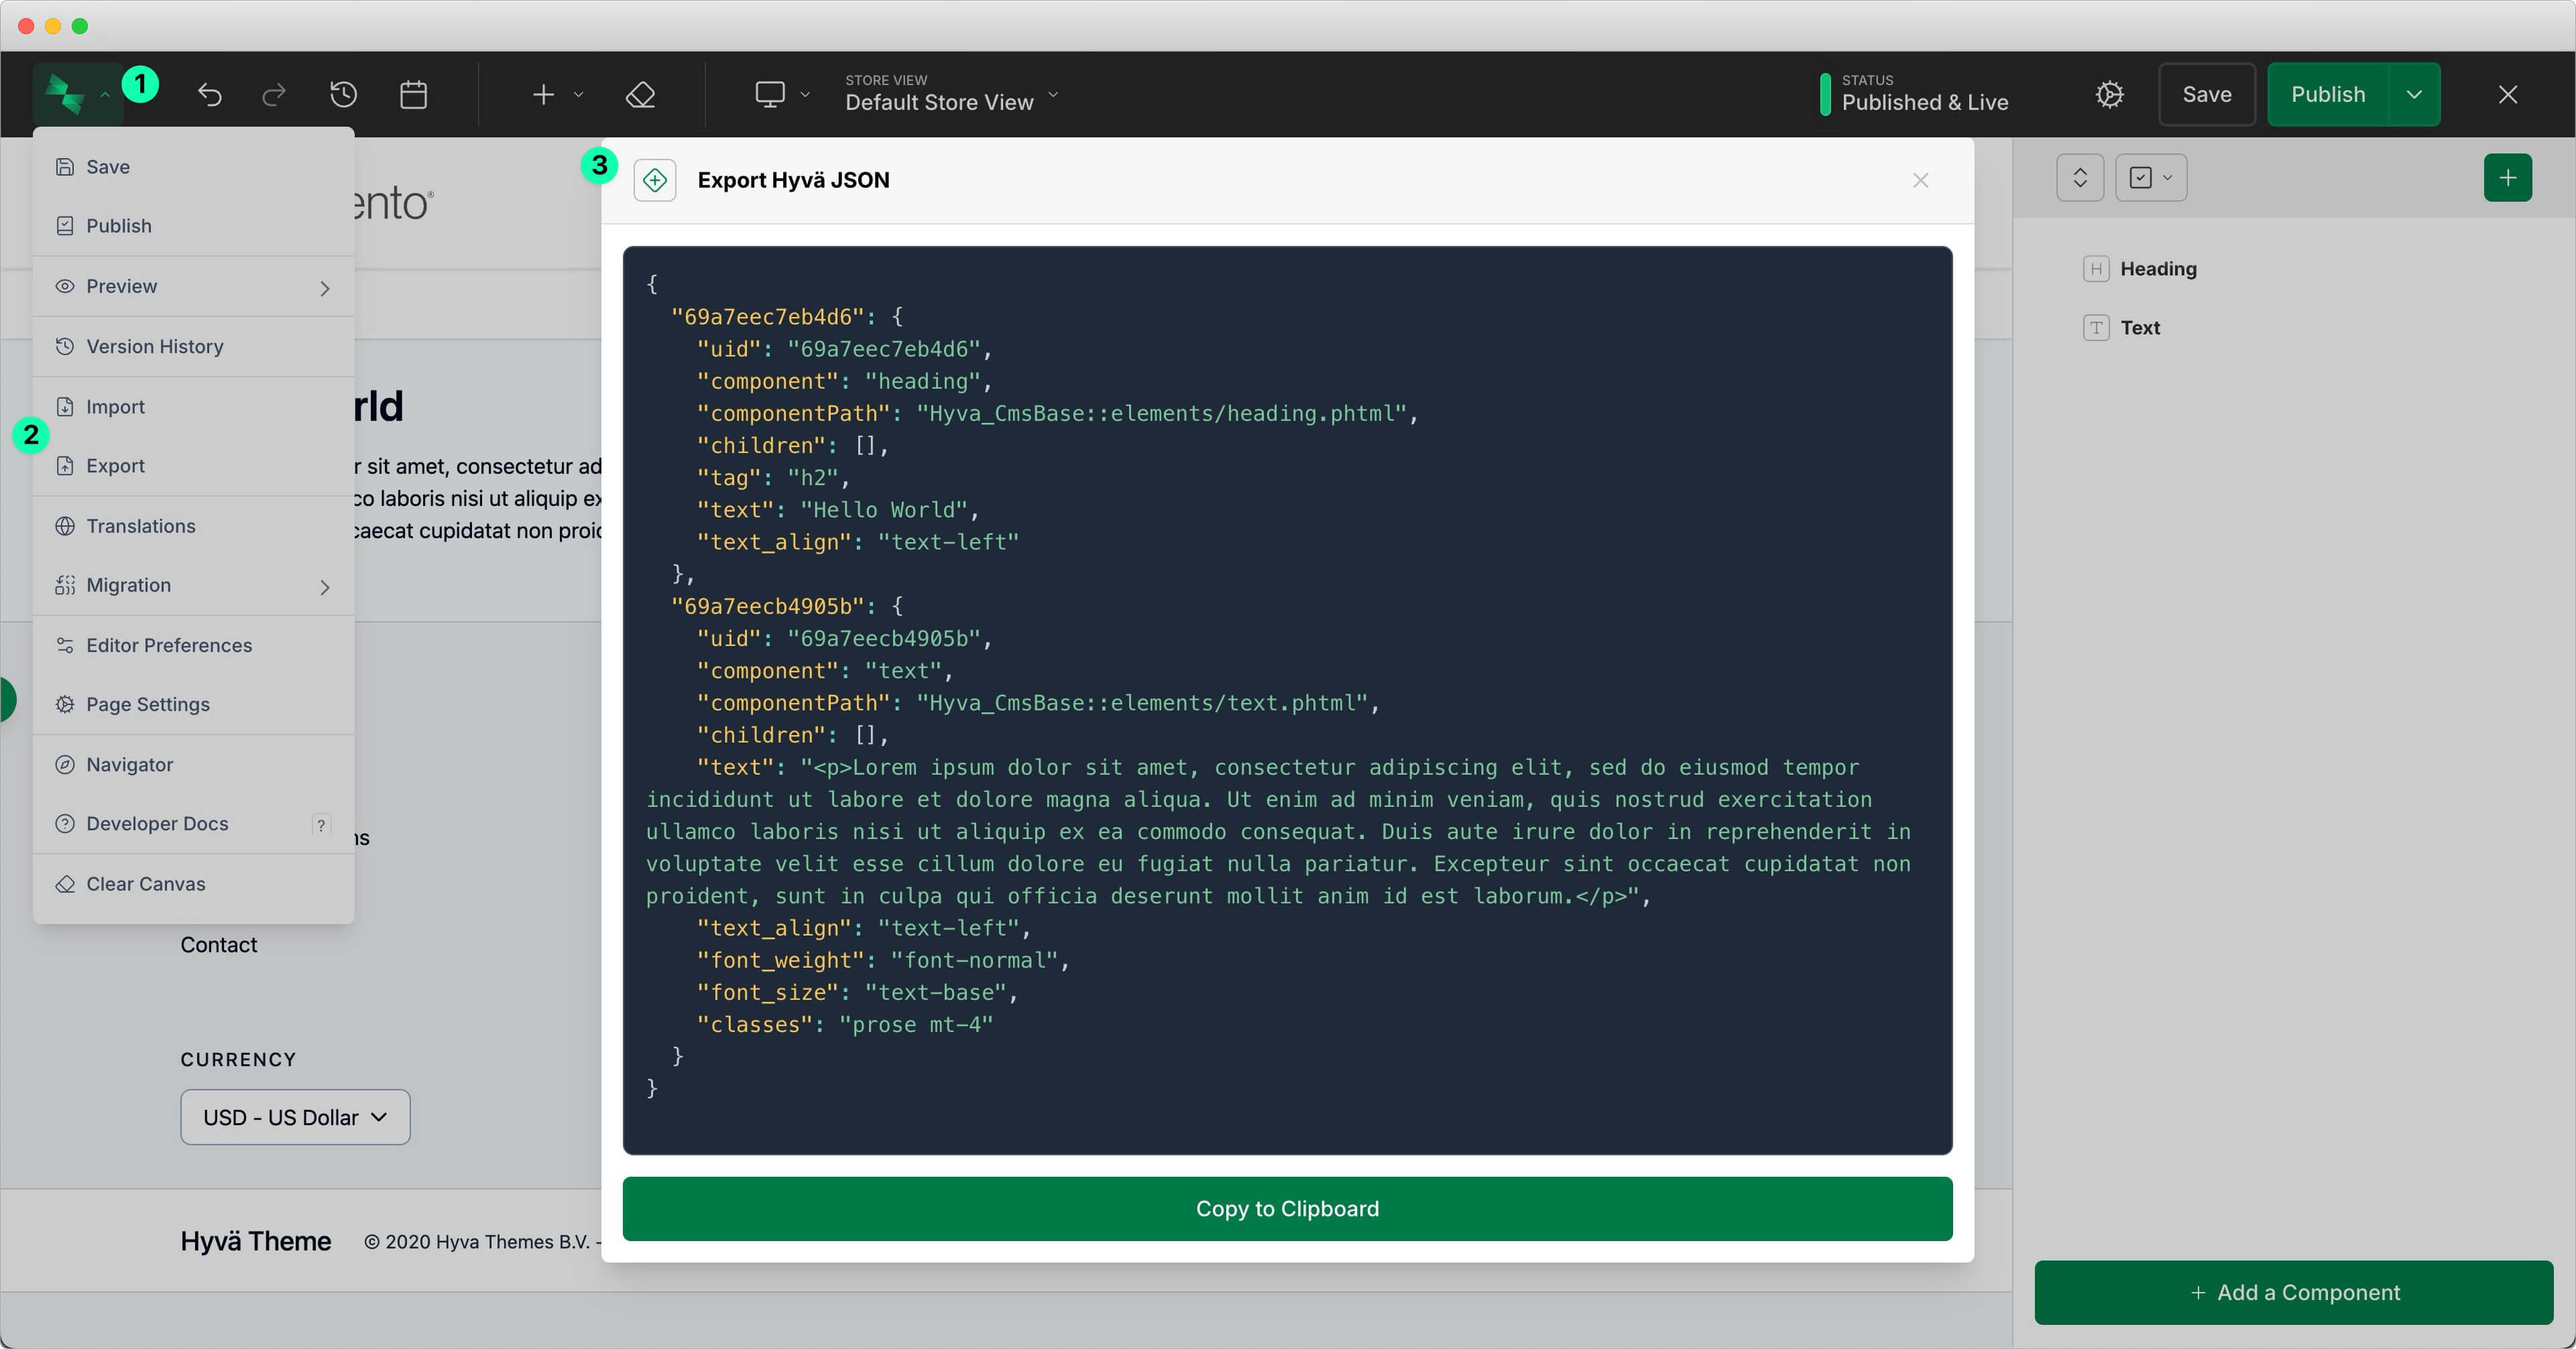
Task: Click the green Publish button
Action: (2328, 94)
